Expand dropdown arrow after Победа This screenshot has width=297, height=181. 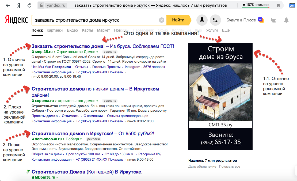pos(81,139)
